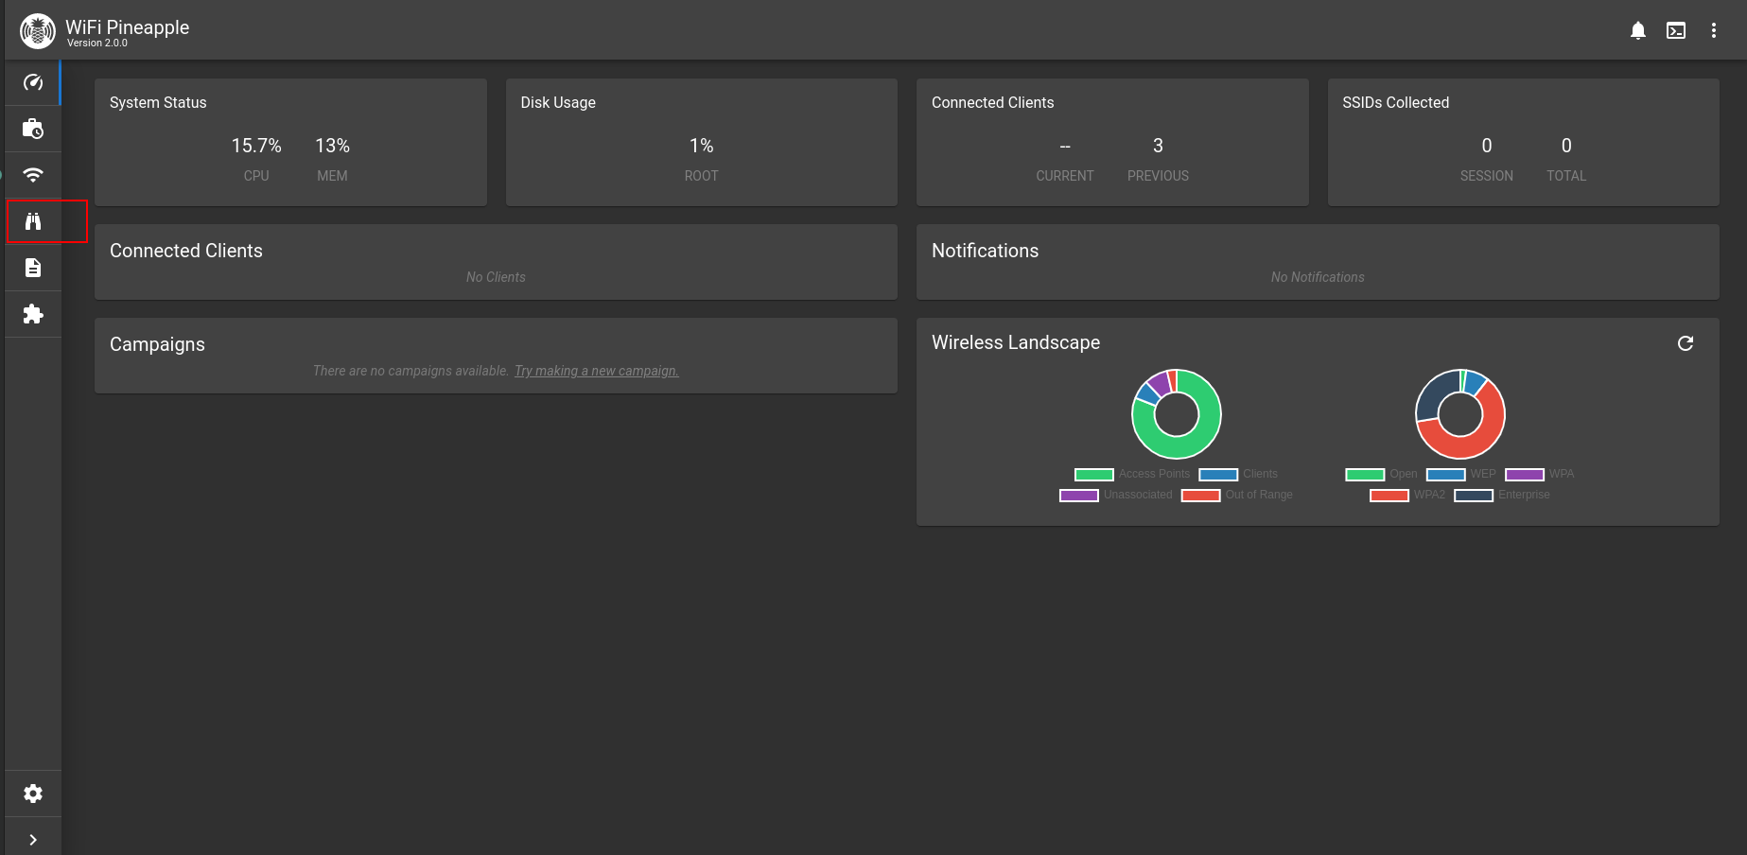Screen dimensions: 1747x855
Task: Open the Dashboard speedometer icon in sidebar
Action: point(33,83)
